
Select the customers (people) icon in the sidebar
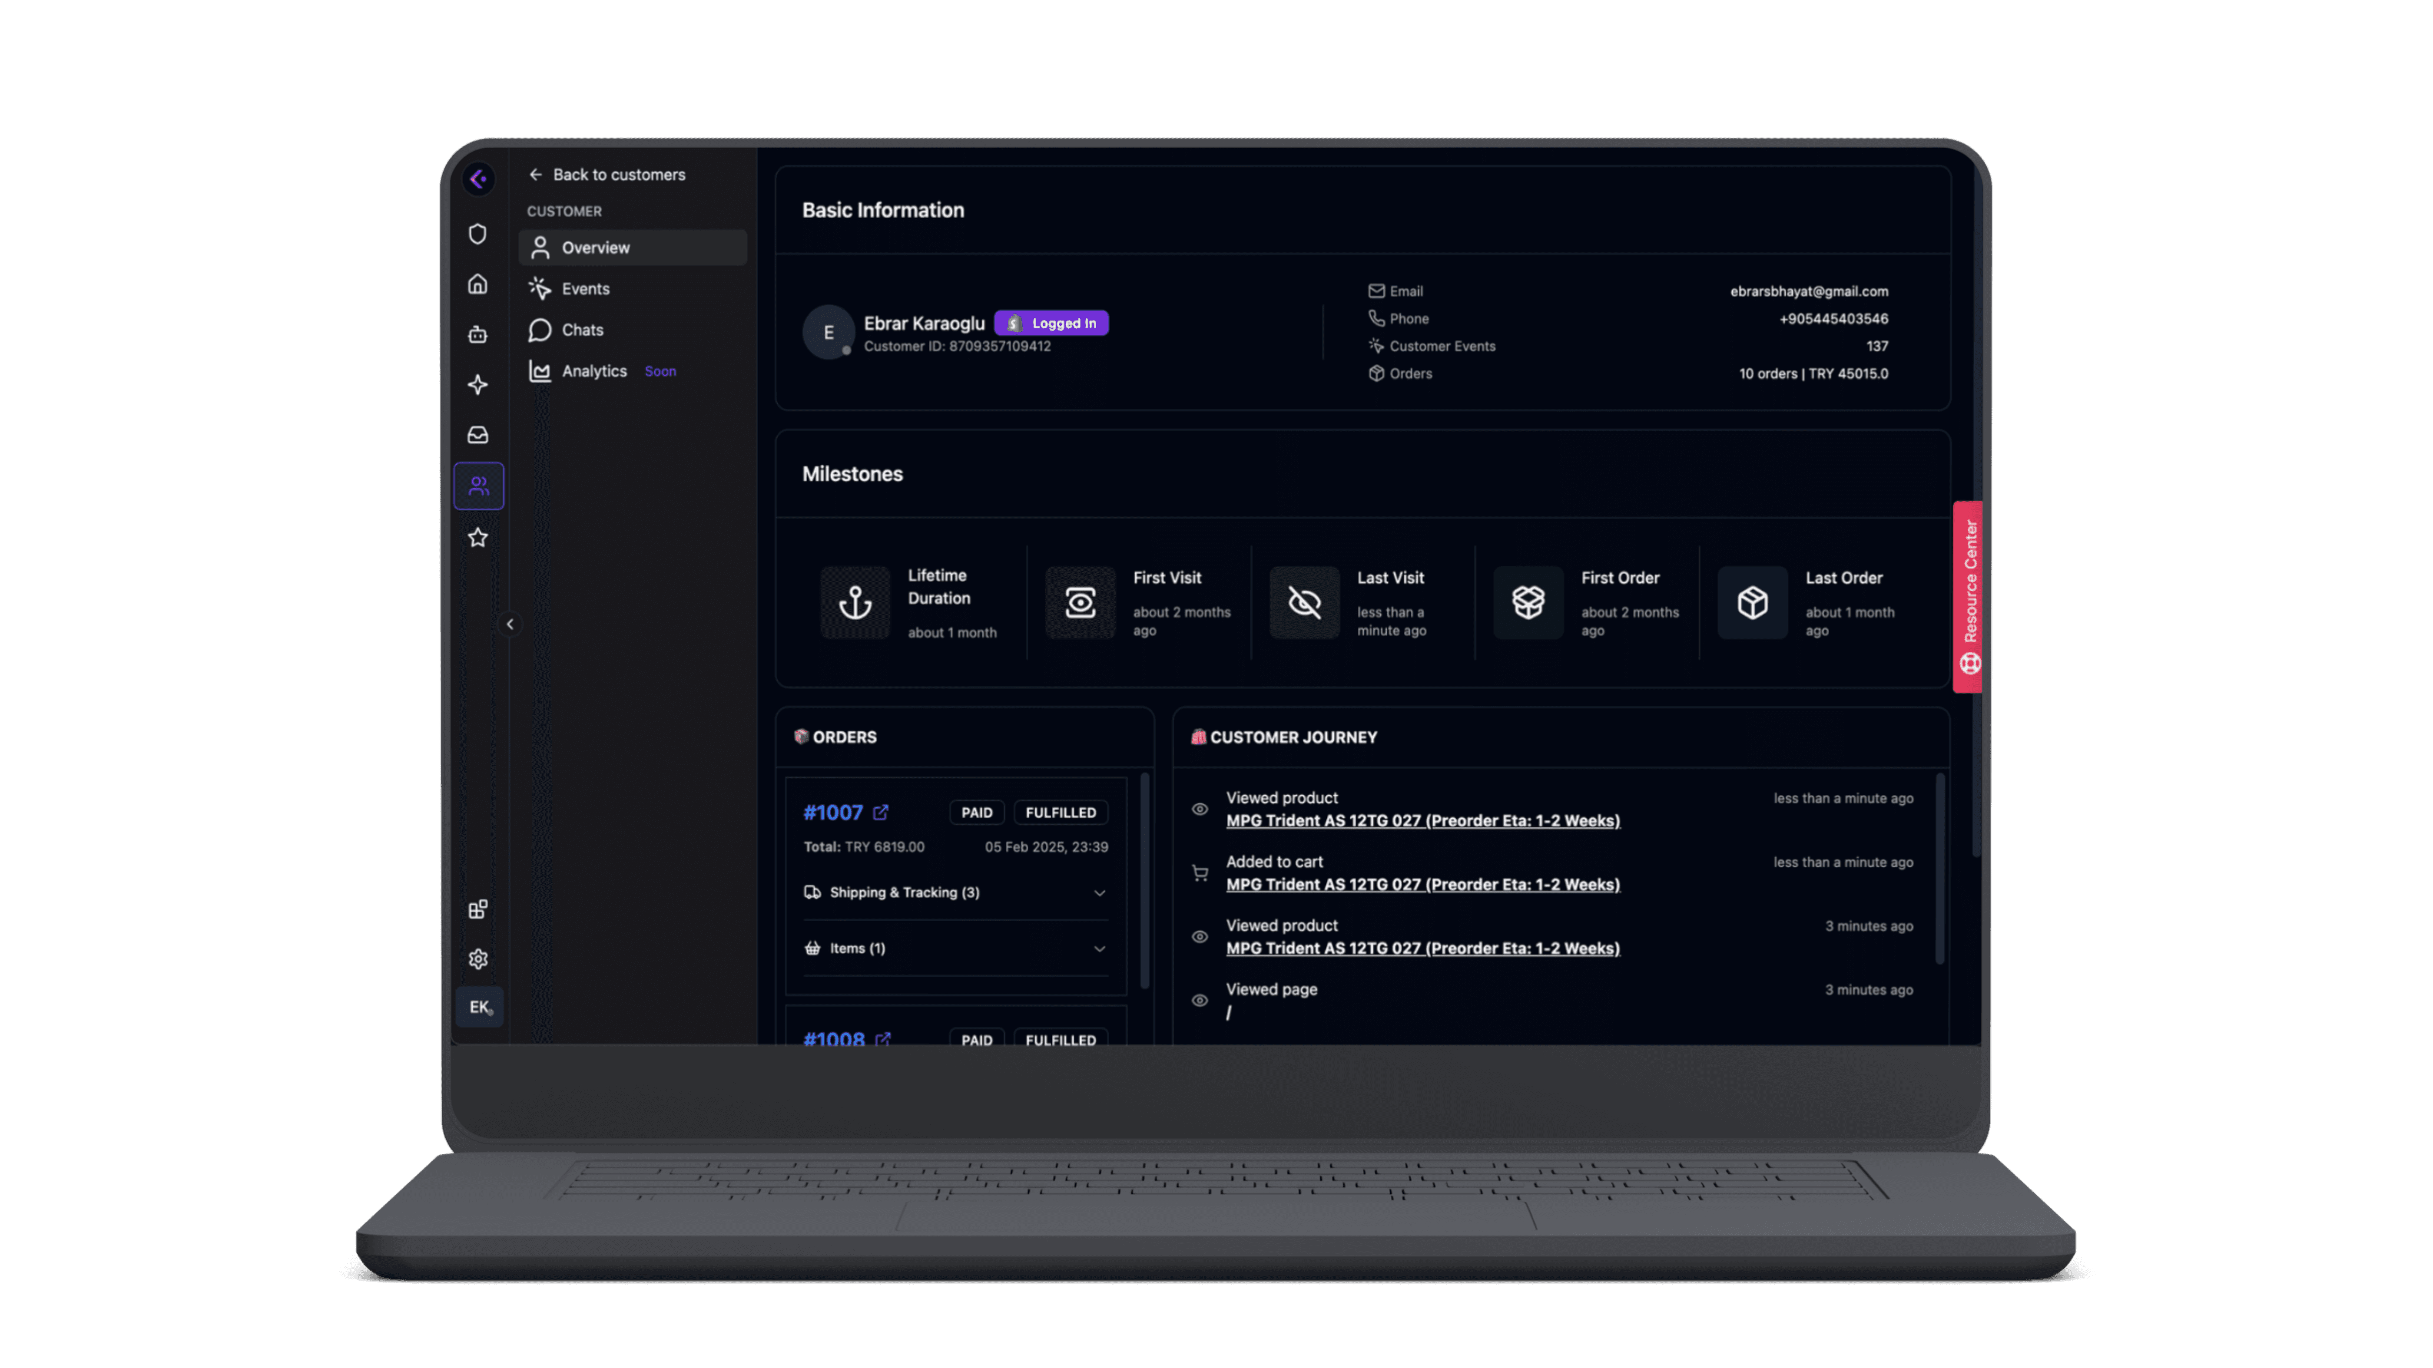478,485
